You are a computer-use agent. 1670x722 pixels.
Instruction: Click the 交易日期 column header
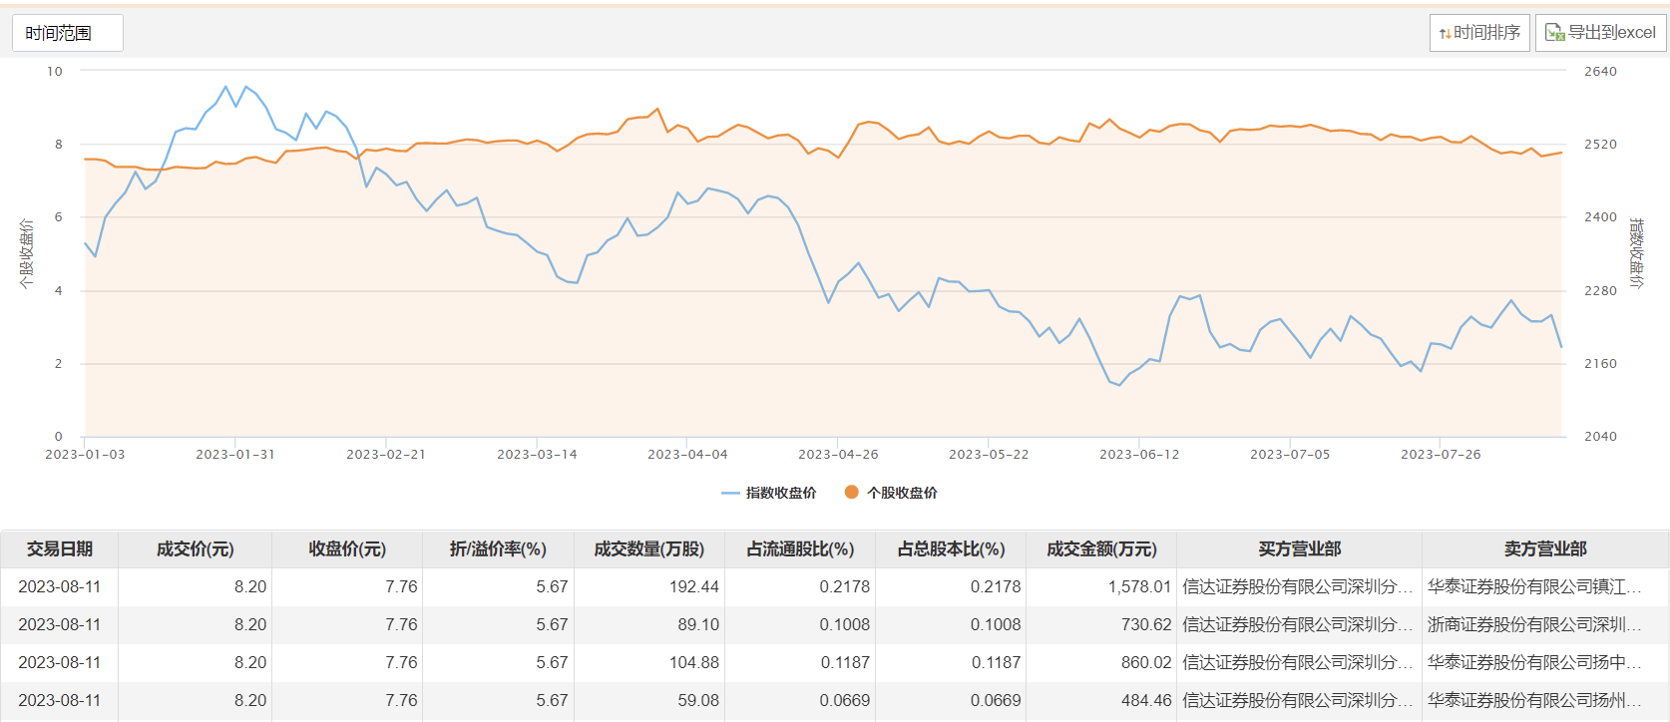tap(60, 549)
